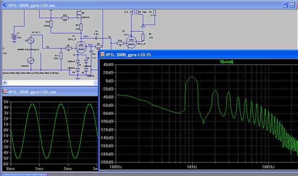The image size is (298, 176).
Task: Select the Vsquare voltage source symbol
Action: coord(31,60)
